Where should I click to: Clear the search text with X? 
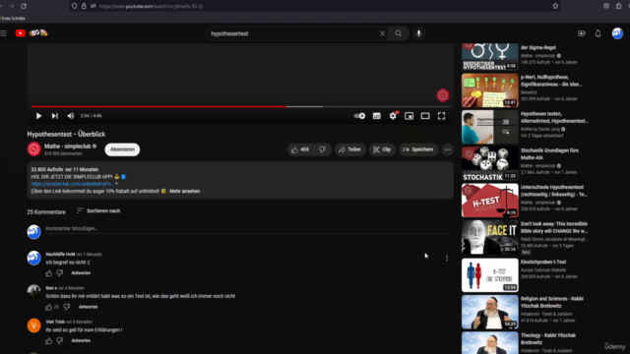pos(383,33)
